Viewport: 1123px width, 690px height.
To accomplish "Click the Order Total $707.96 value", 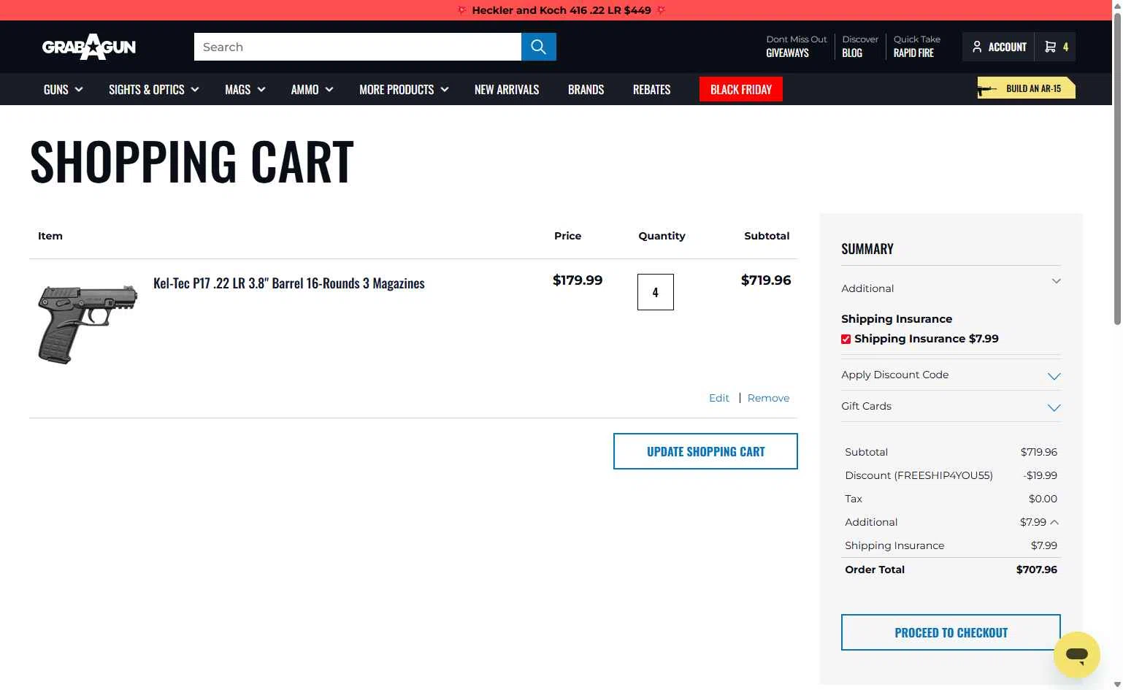I will [x=1036, y=570].
